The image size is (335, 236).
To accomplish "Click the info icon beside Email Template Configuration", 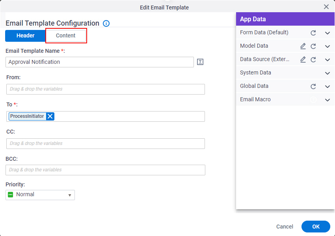I will [x=106, y=23].
